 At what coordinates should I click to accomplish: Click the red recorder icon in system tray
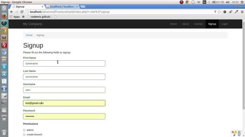tap(181, 2)
